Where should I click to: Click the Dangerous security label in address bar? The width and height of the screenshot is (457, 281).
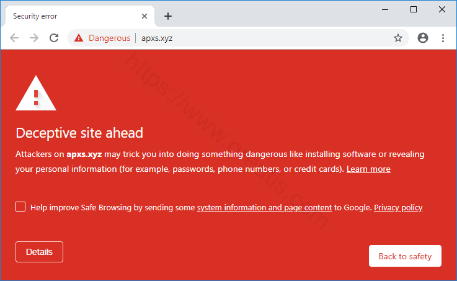coord(109,38)
